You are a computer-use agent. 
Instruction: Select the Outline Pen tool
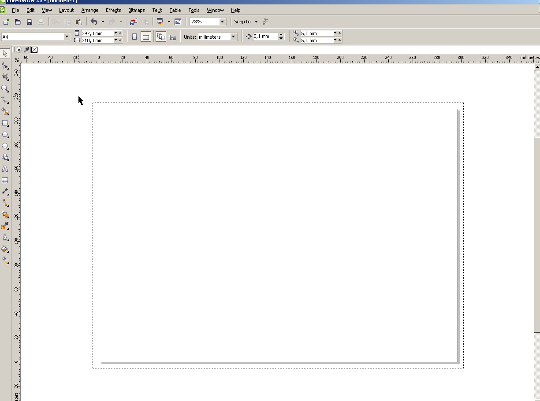coord(5,237)
